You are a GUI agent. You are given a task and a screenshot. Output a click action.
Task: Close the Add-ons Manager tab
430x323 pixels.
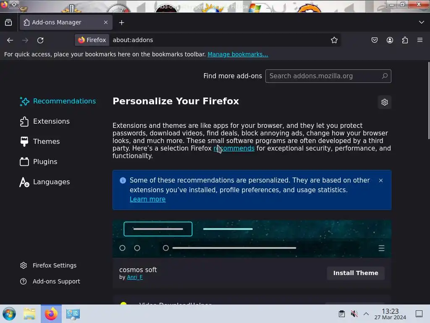[x=106, y=22]
